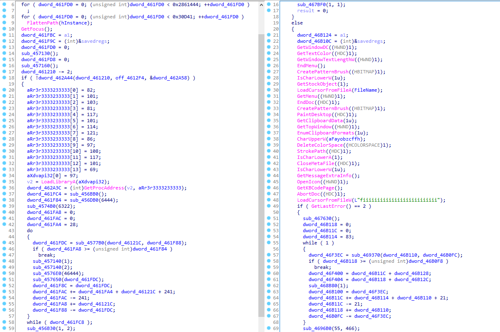Click the EnumClipboardFormats call
The height and width of the screenshot is (332, 500).
pos(326,133)
